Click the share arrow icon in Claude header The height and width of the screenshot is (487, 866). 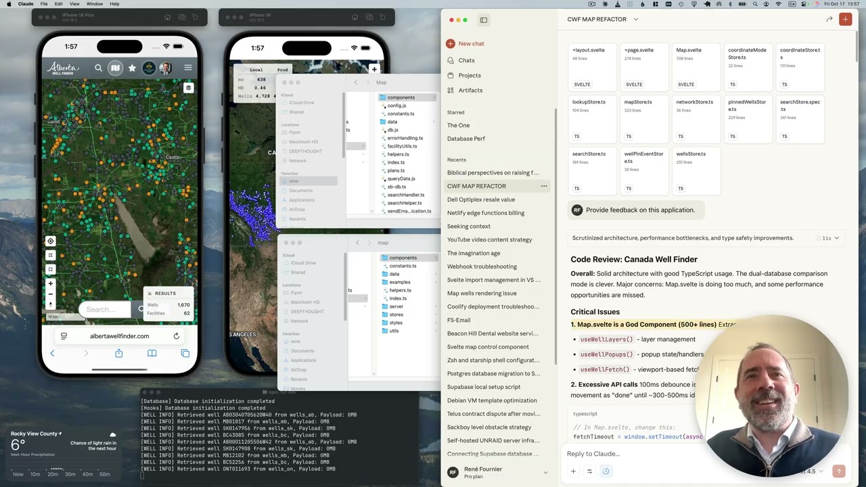point(829,20)
